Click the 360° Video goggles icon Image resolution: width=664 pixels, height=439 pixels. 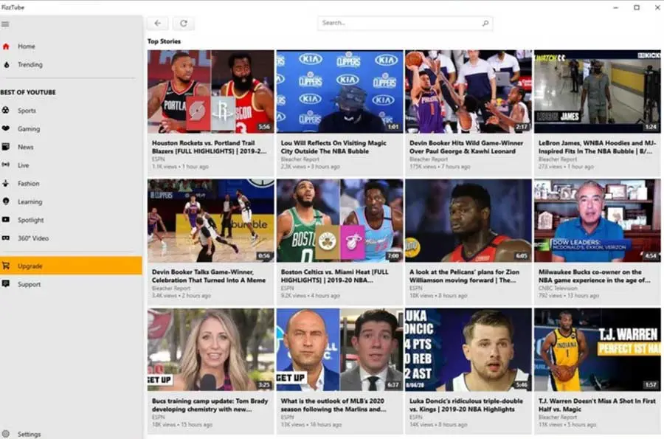[x=5, y=238]
